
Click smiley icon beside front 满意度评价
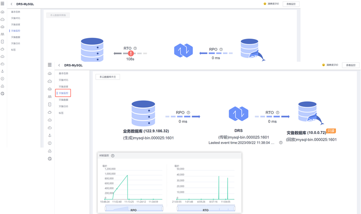[x=323, y=65]
